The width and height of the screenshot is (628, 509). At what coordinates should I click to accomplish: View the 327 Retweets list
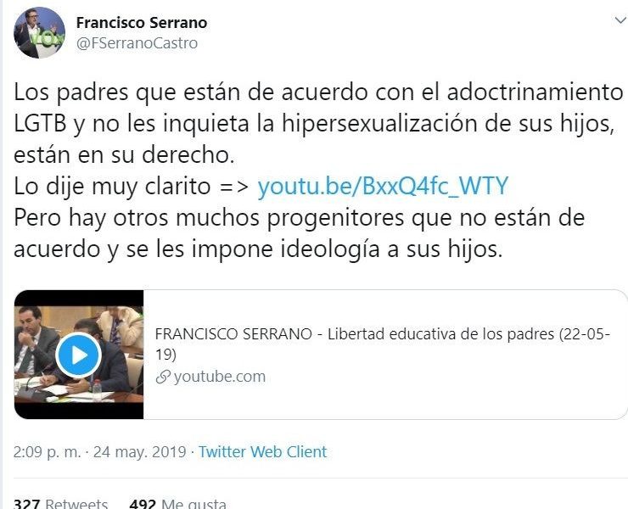(x=60, y=503)
